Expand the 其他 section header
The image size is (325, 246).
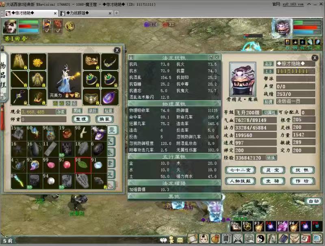pyautogui.click(x=174, y=196)
